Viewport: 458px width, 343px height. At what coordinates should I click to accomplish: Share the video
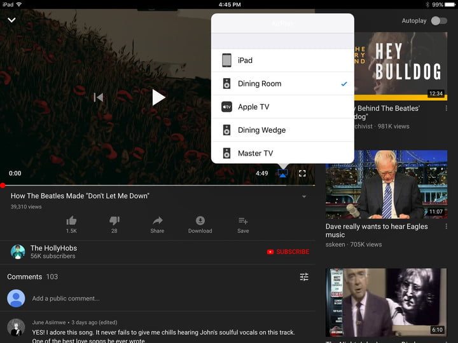click(x=157, y=225)
